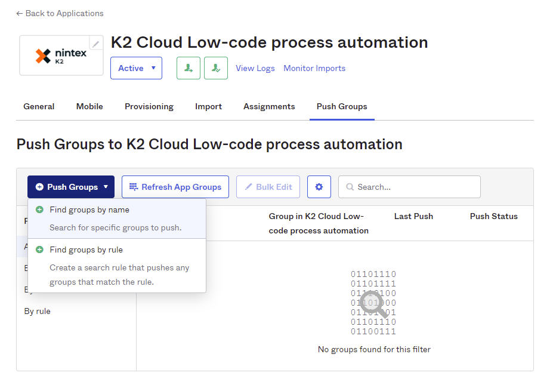Select Find groups by name option
The image size is (553, 388).
pyautogui.click(x=89, y=210)
